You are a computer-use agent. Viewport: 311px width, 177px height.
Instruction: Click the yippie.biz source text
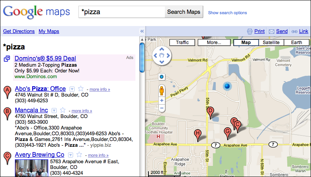(101, 145)
